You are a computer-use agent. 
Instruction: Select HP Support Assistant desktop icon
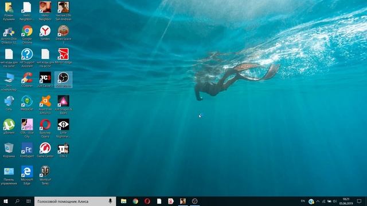27,58
